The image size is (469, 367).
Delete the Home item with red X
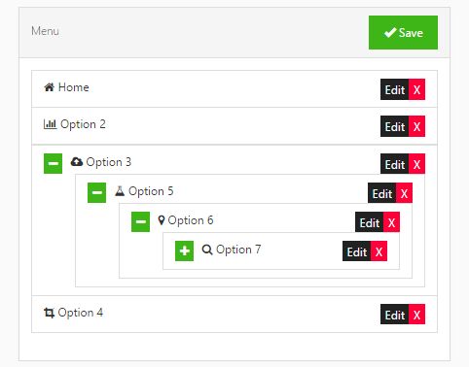click(x=416, y=89)
